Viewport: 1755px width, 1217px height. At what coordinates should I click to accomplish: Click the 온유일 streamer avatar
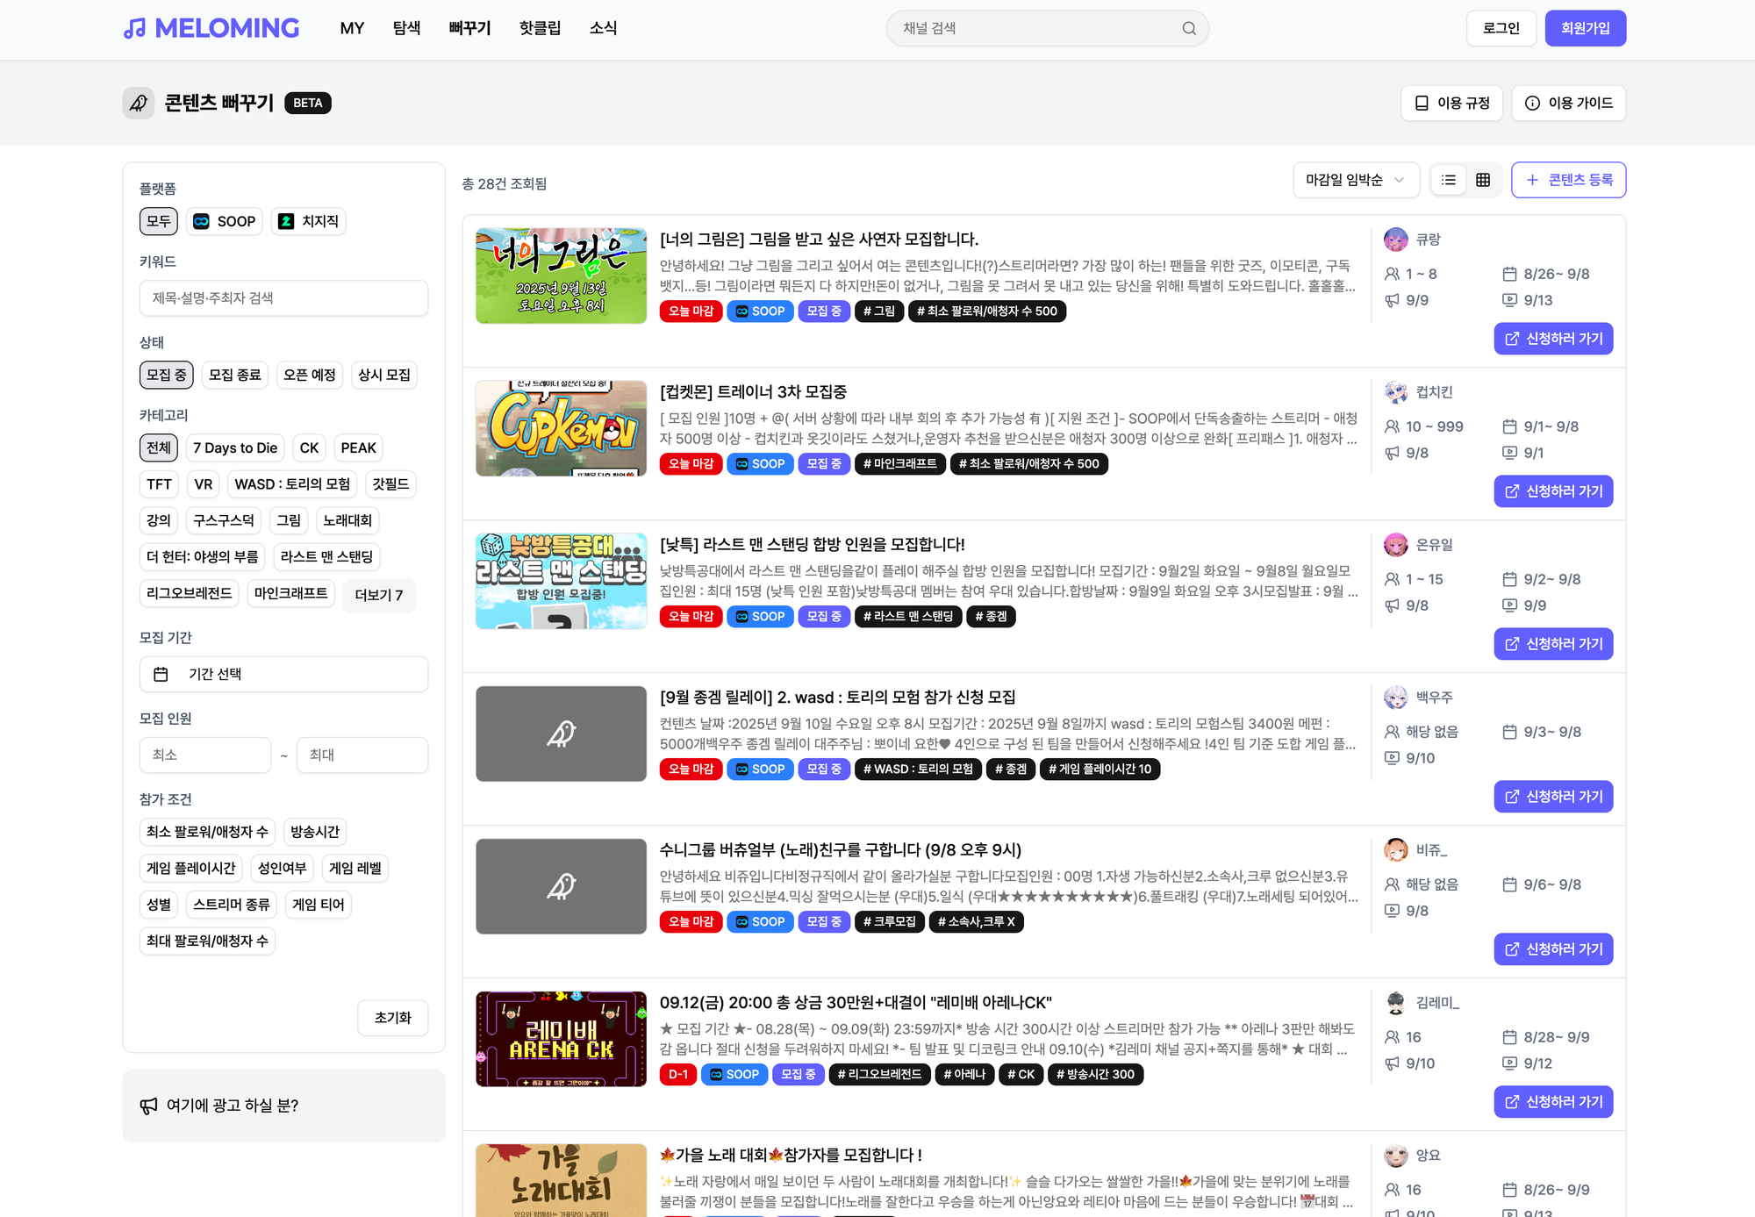pos(1395,545)
